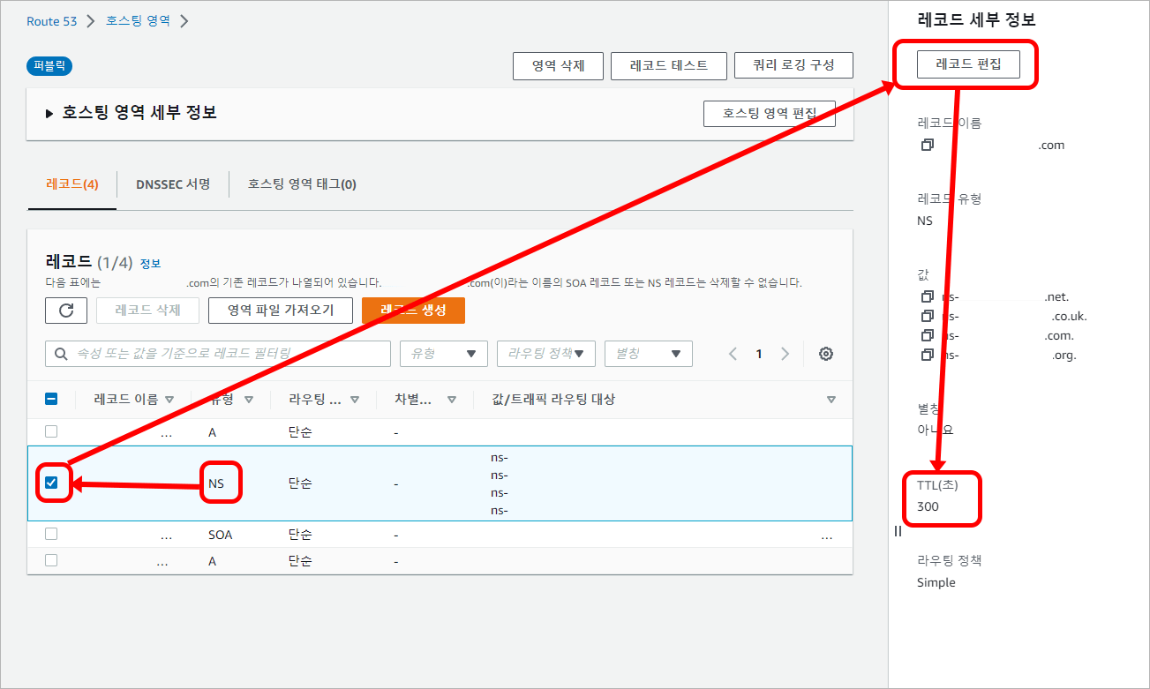Click the 레코드 삭제 button
The width and height of the screenshot is (1150, 689).
tap(147, 311)
